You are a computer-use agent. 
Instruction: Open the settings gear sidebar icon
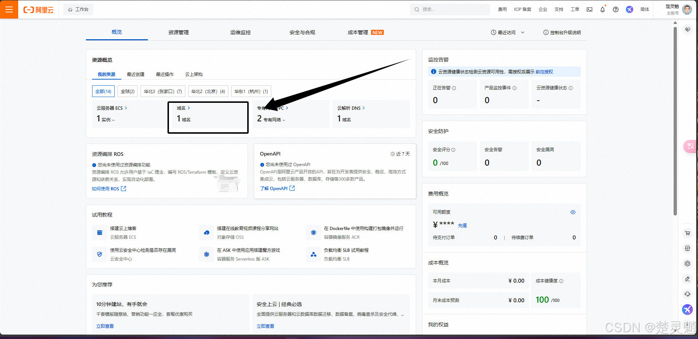click(x=687, y=263)
